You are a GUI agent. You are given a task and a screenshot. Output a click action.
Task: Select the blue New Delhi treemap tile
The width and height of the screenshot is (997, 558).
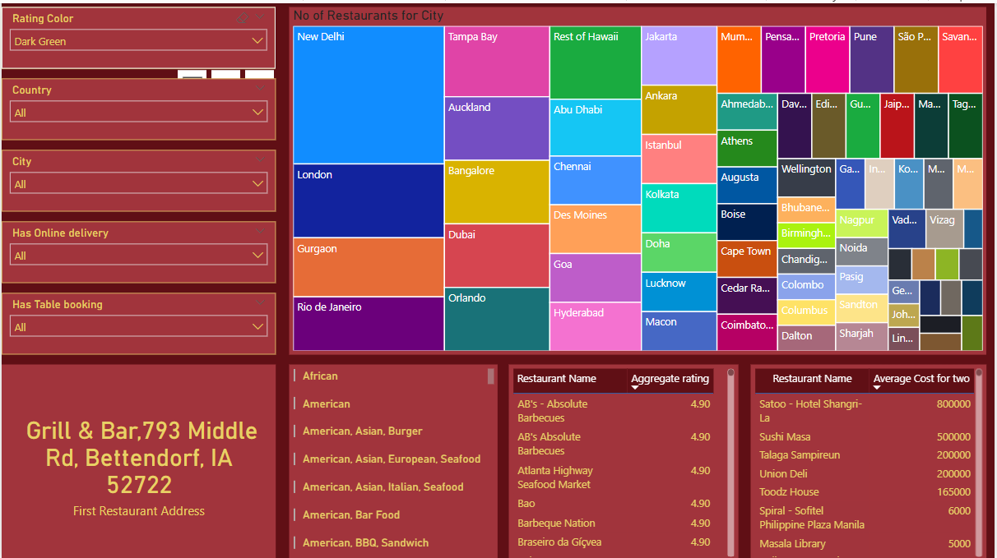coord(368,95)
